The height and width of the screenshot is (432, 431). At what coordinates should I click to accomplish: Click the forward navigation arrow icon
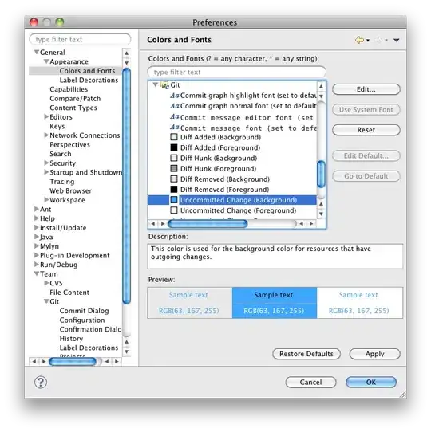[378, 40]
